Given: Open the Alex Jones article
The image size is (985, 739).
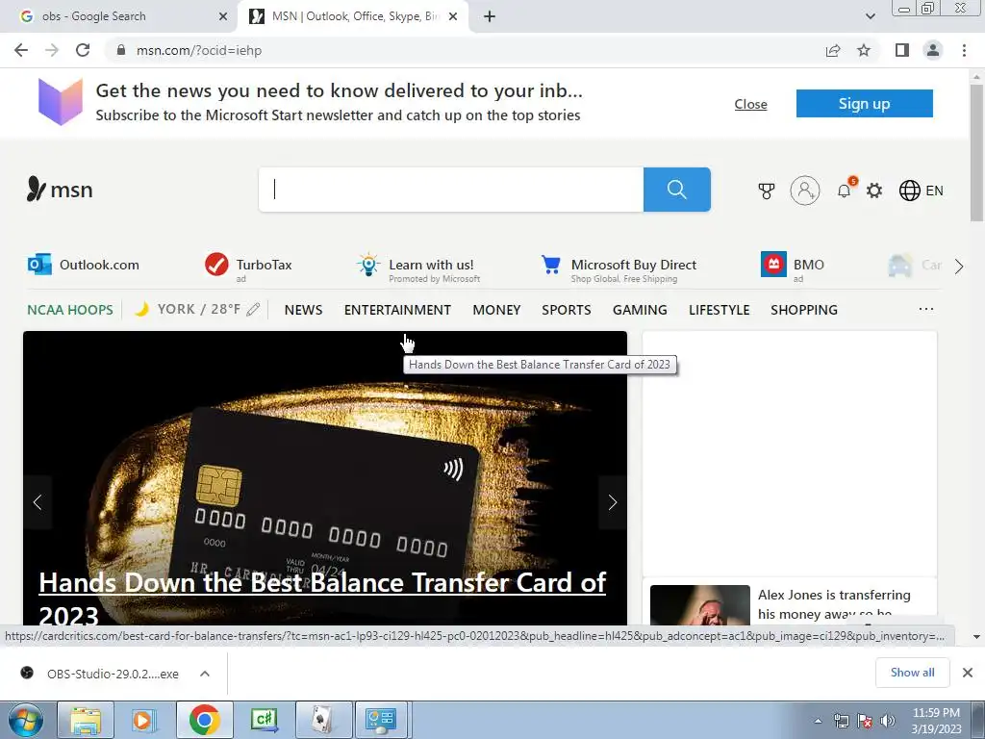Looking at the screenshot, I should (834, 604).
